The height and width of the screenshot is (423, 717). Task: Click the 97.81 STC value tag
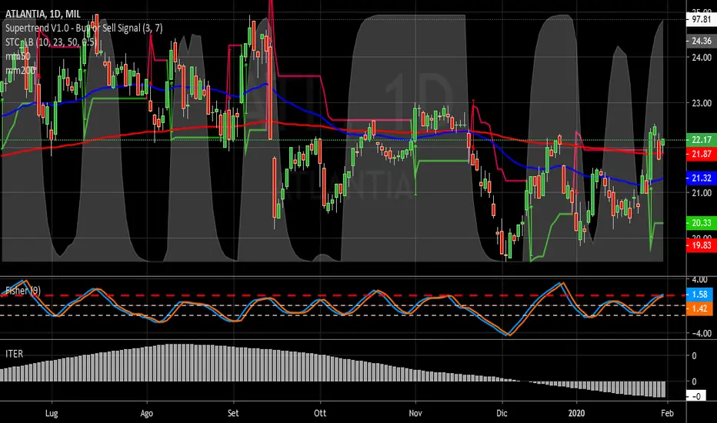tap(701, 19)
